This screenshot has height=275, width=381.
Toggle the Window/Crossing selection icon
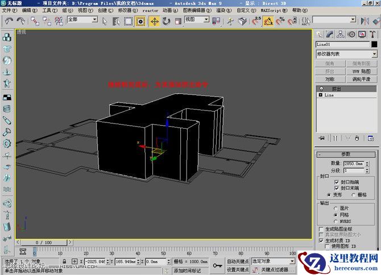click(140, 22)
